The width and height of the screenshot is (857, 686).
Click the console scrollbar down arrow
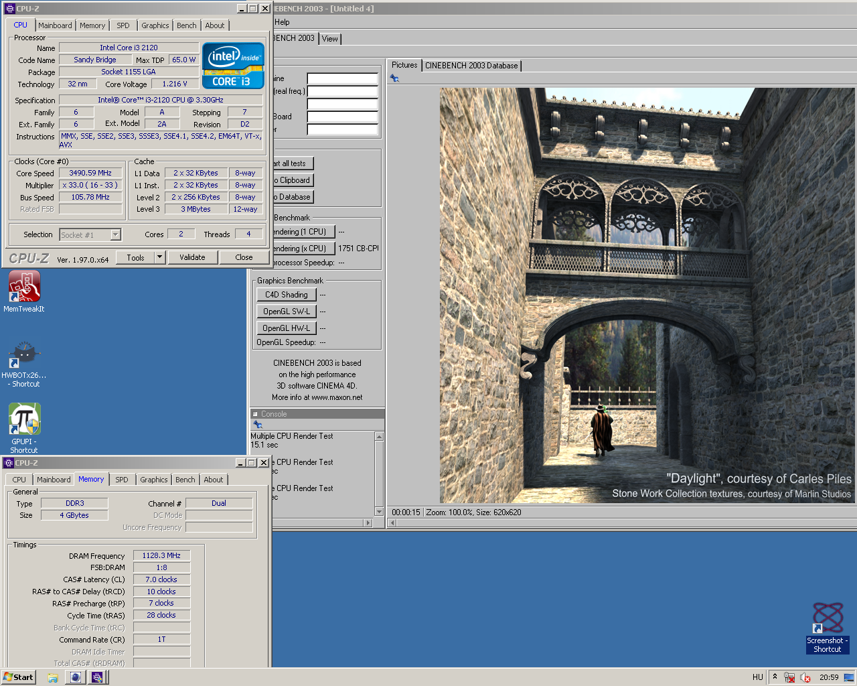tap(379, 512)
